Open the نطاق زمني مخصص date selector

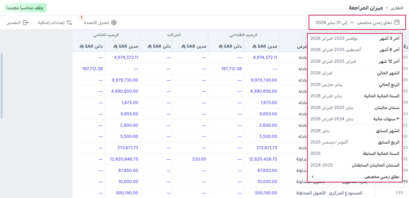(357, 22)
